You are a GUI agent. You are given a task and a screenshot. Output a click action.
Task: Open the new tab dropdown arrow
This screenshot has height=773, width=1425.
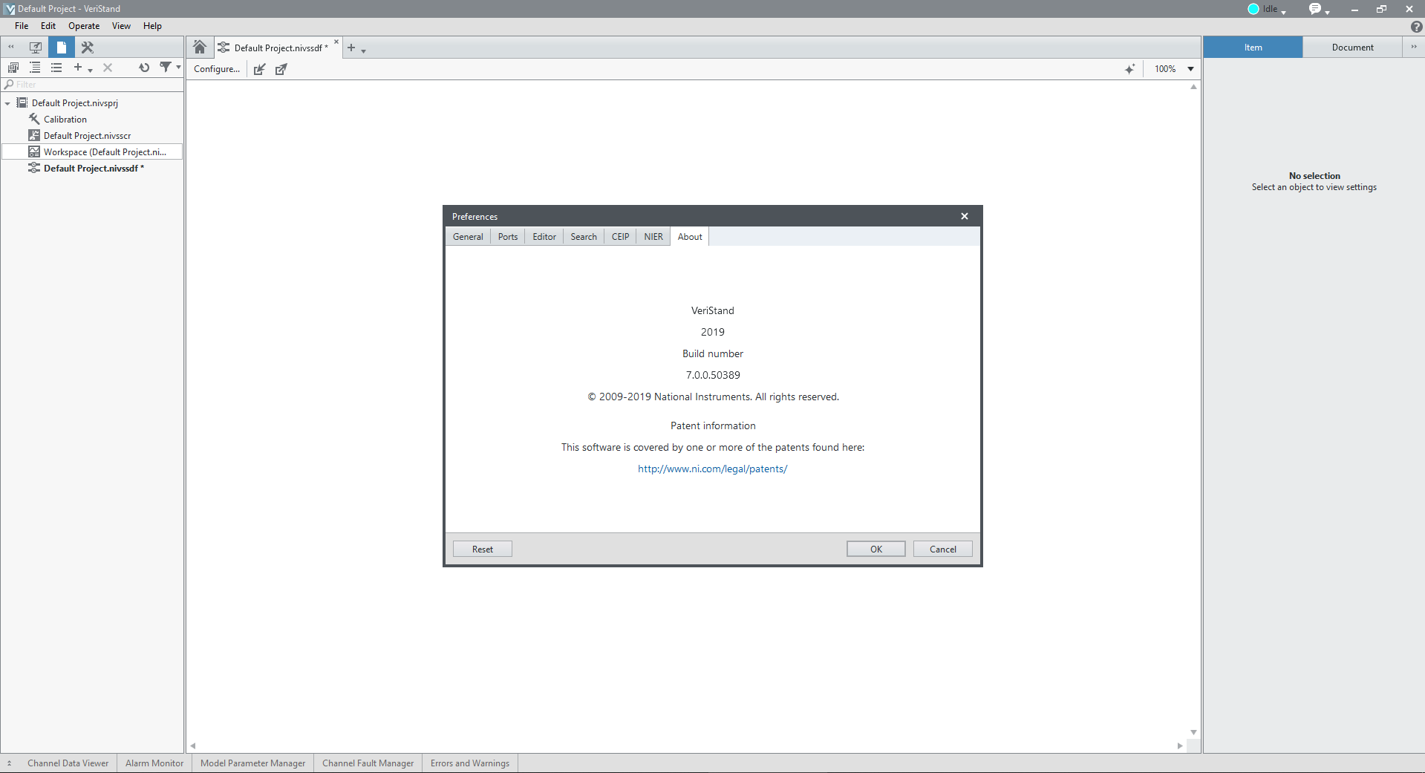point(363,50)
